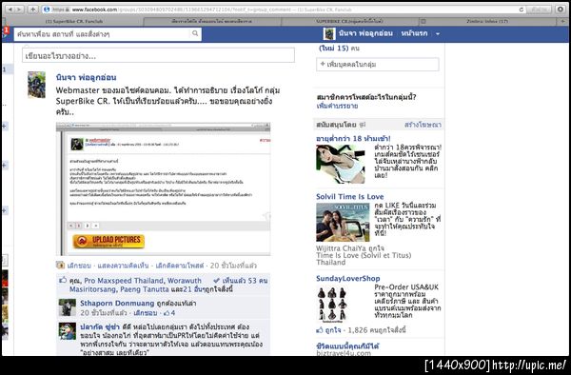Click สร้างโฆษณา create ad link

pos(423,125)
